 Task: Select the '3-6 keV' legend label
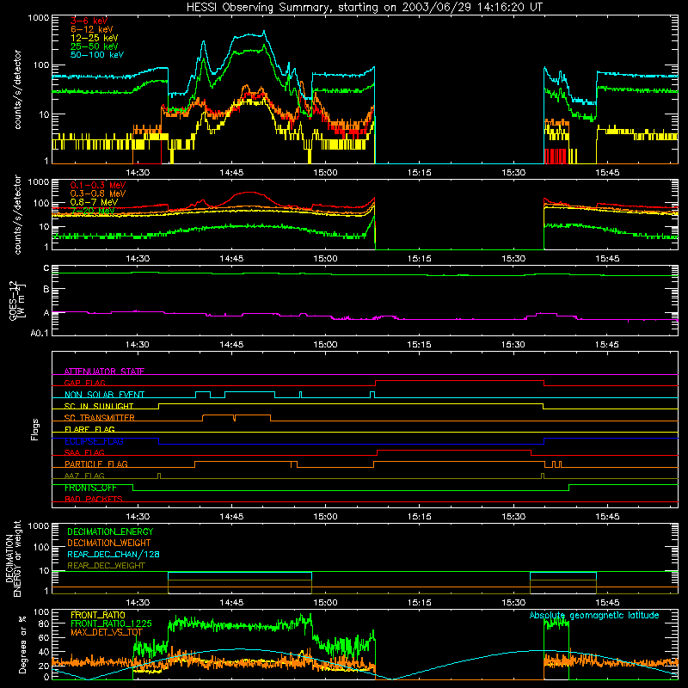[x=89, y=21]
